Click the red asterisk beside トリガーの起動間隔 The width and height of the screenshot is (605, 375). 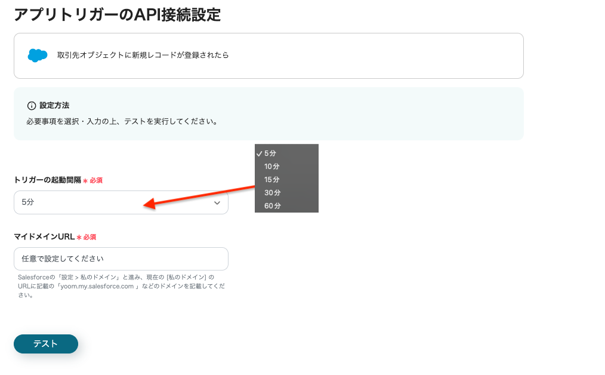[85, 180]
